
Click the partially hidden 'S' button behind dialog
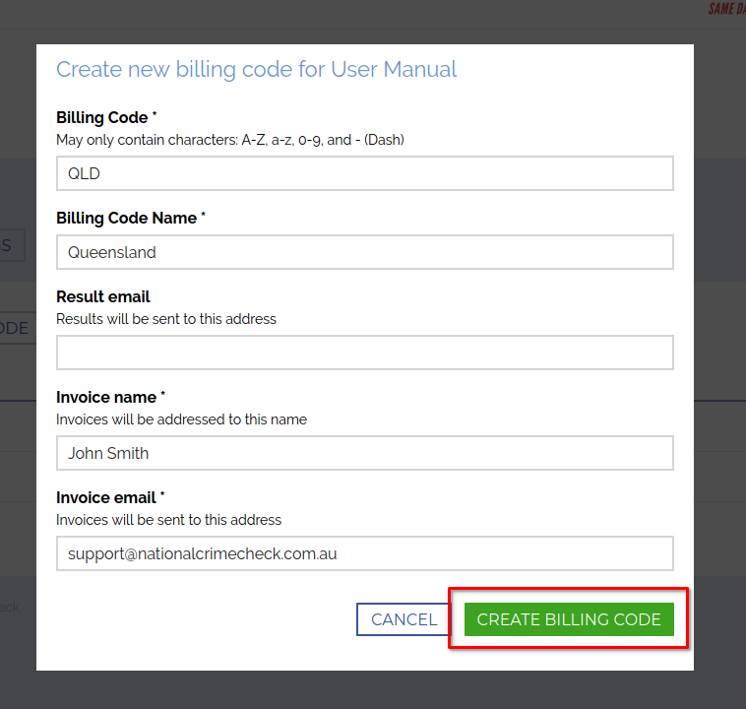10,245
